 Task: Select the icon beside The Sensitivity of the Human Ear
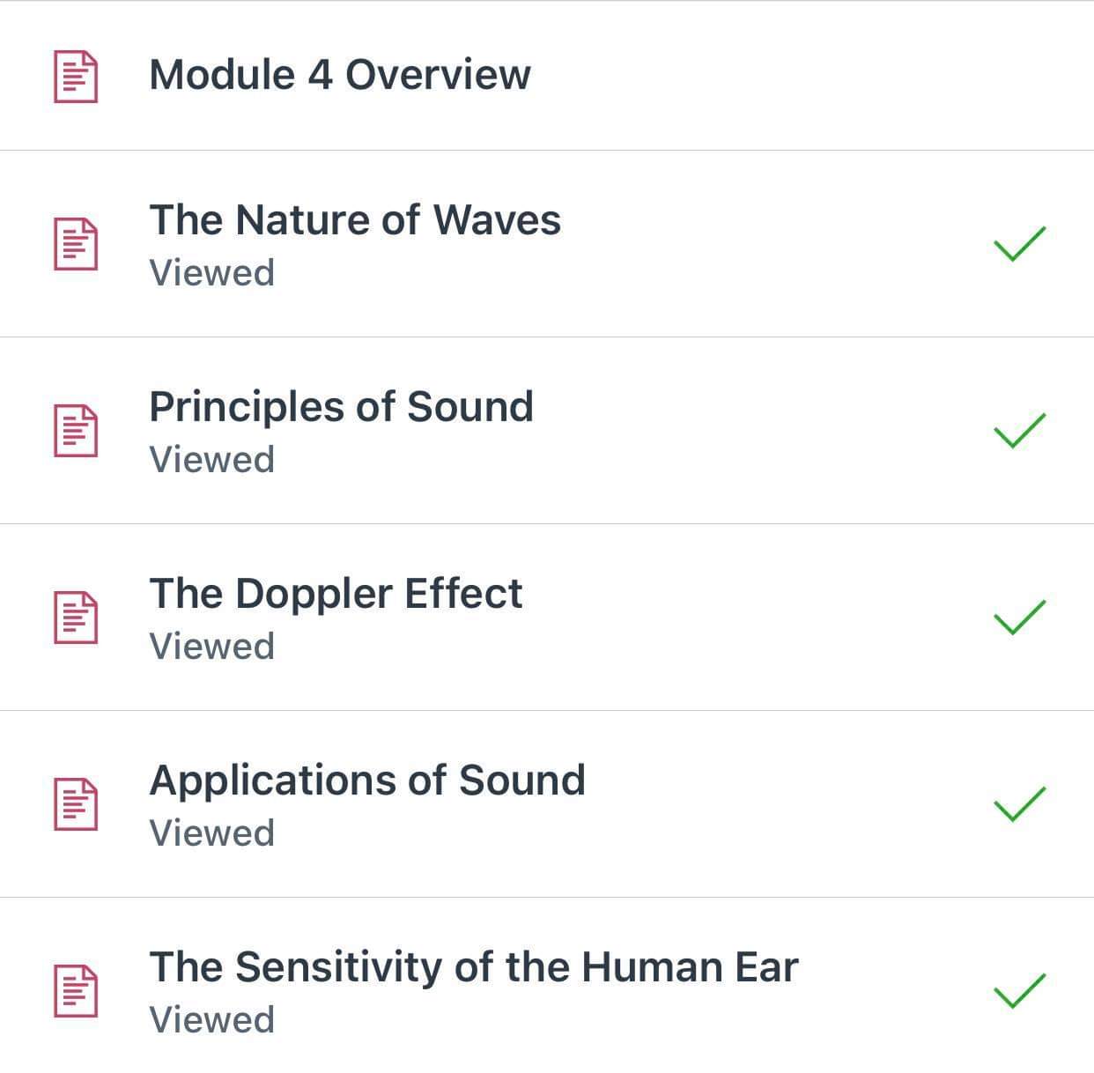[x=74, y=987]
